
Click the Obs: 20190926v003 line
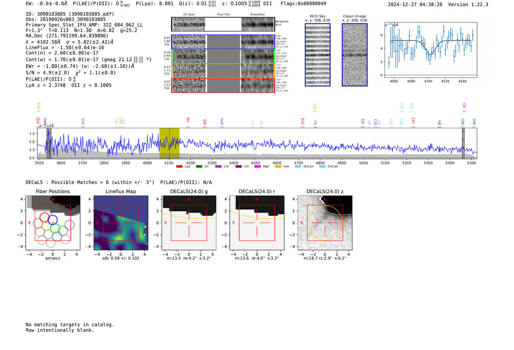click(66, 19)
